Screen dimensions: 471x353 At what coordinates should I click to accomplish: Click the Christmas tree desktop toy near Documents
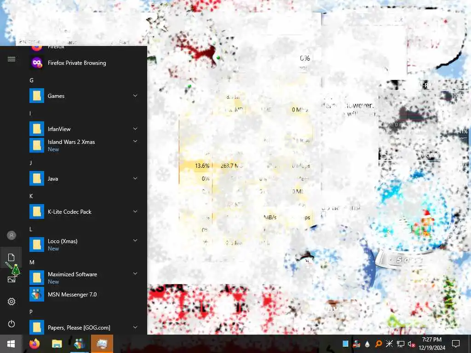(16, 269)
